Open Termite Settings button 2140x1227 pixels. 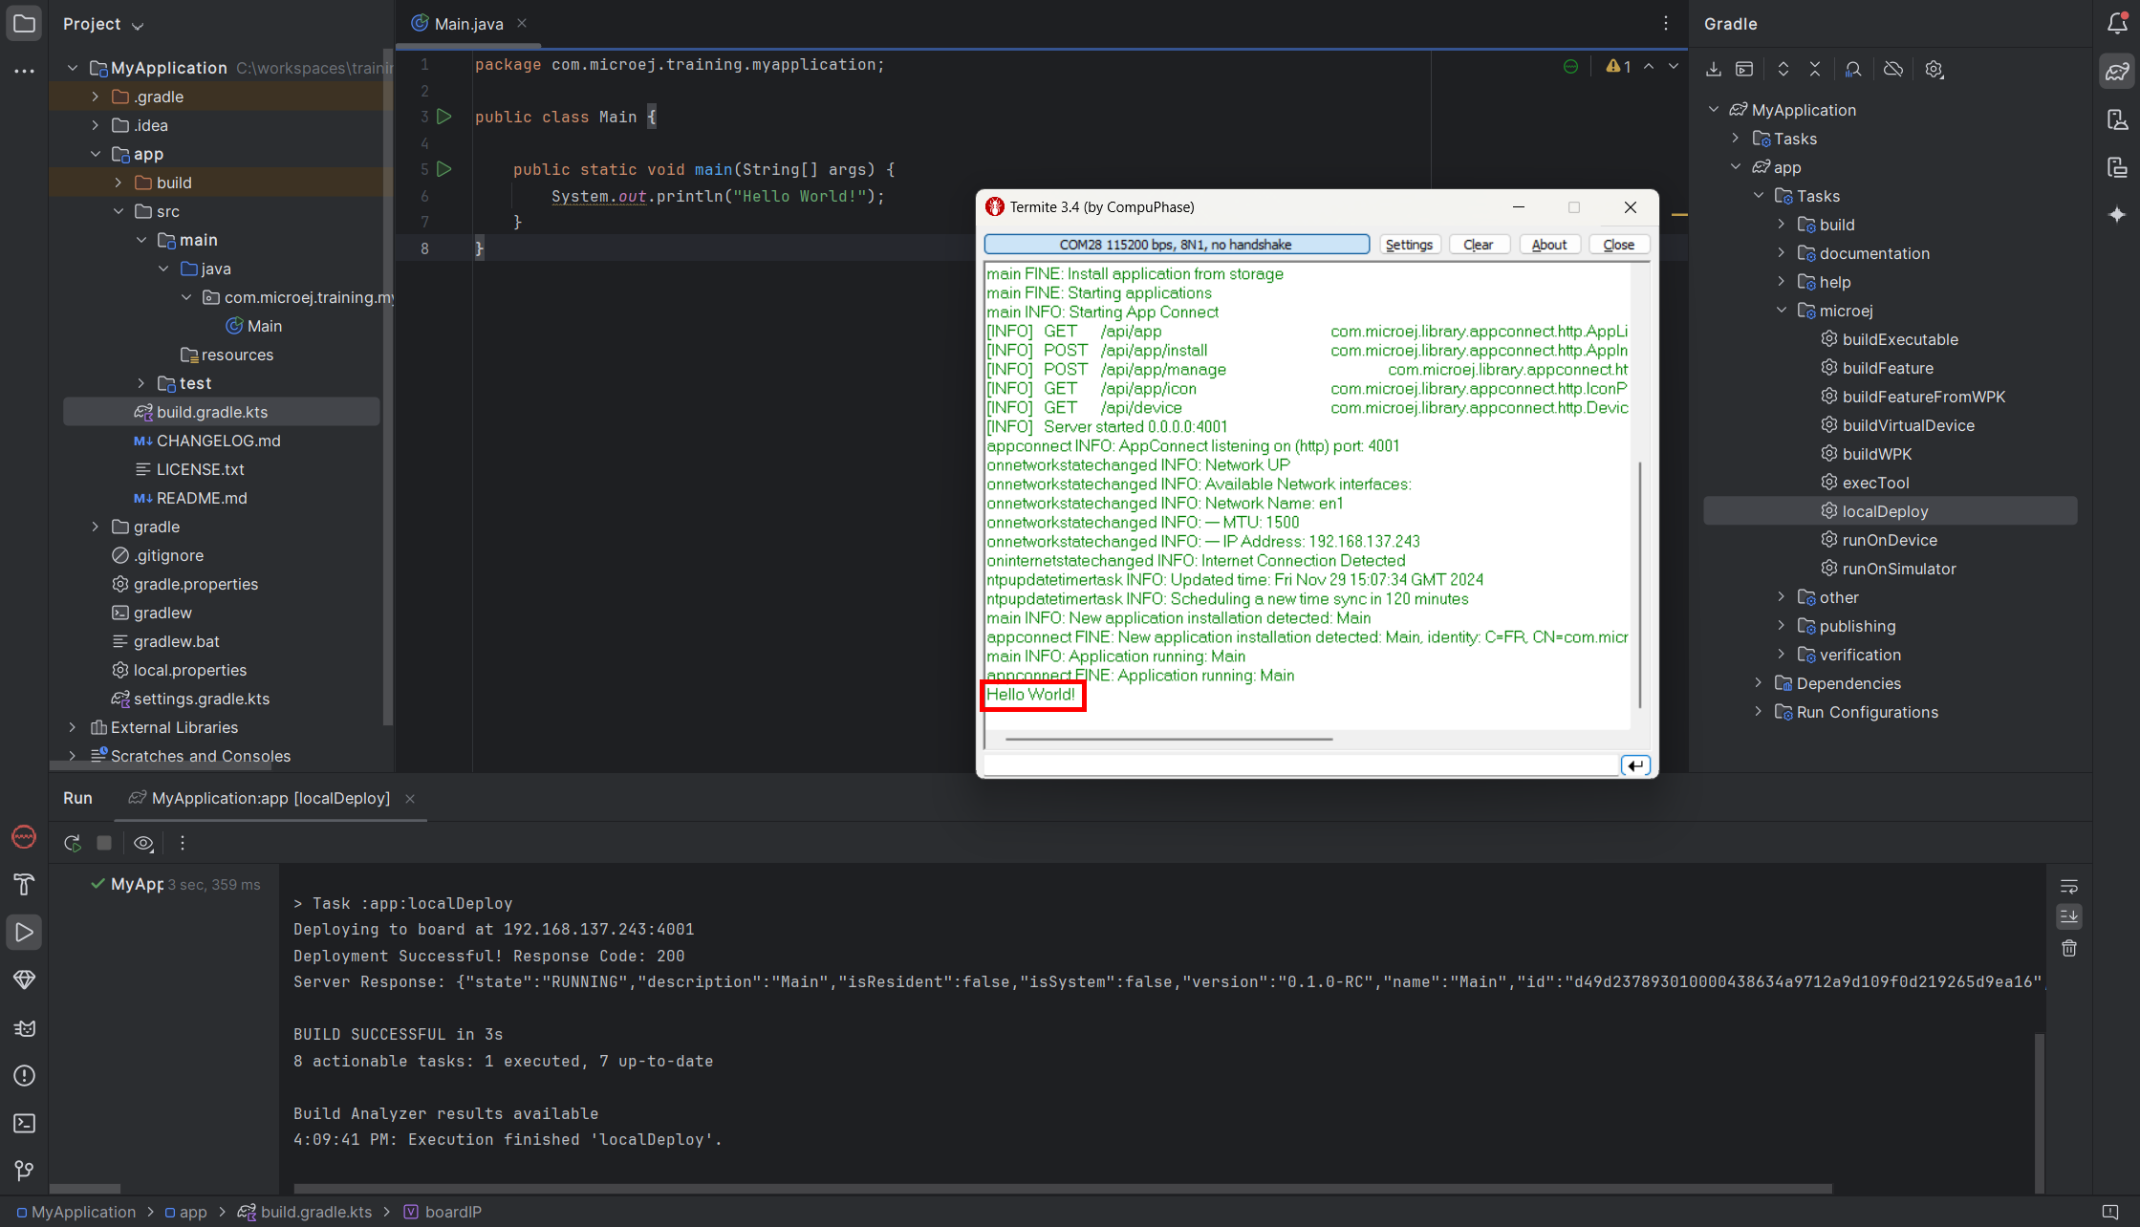tap(1409, 245)
